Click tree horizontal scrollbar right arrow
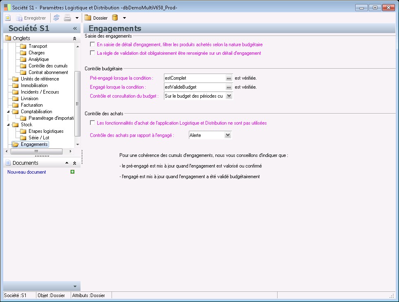399x302 pixels. [x=70, y=151]
